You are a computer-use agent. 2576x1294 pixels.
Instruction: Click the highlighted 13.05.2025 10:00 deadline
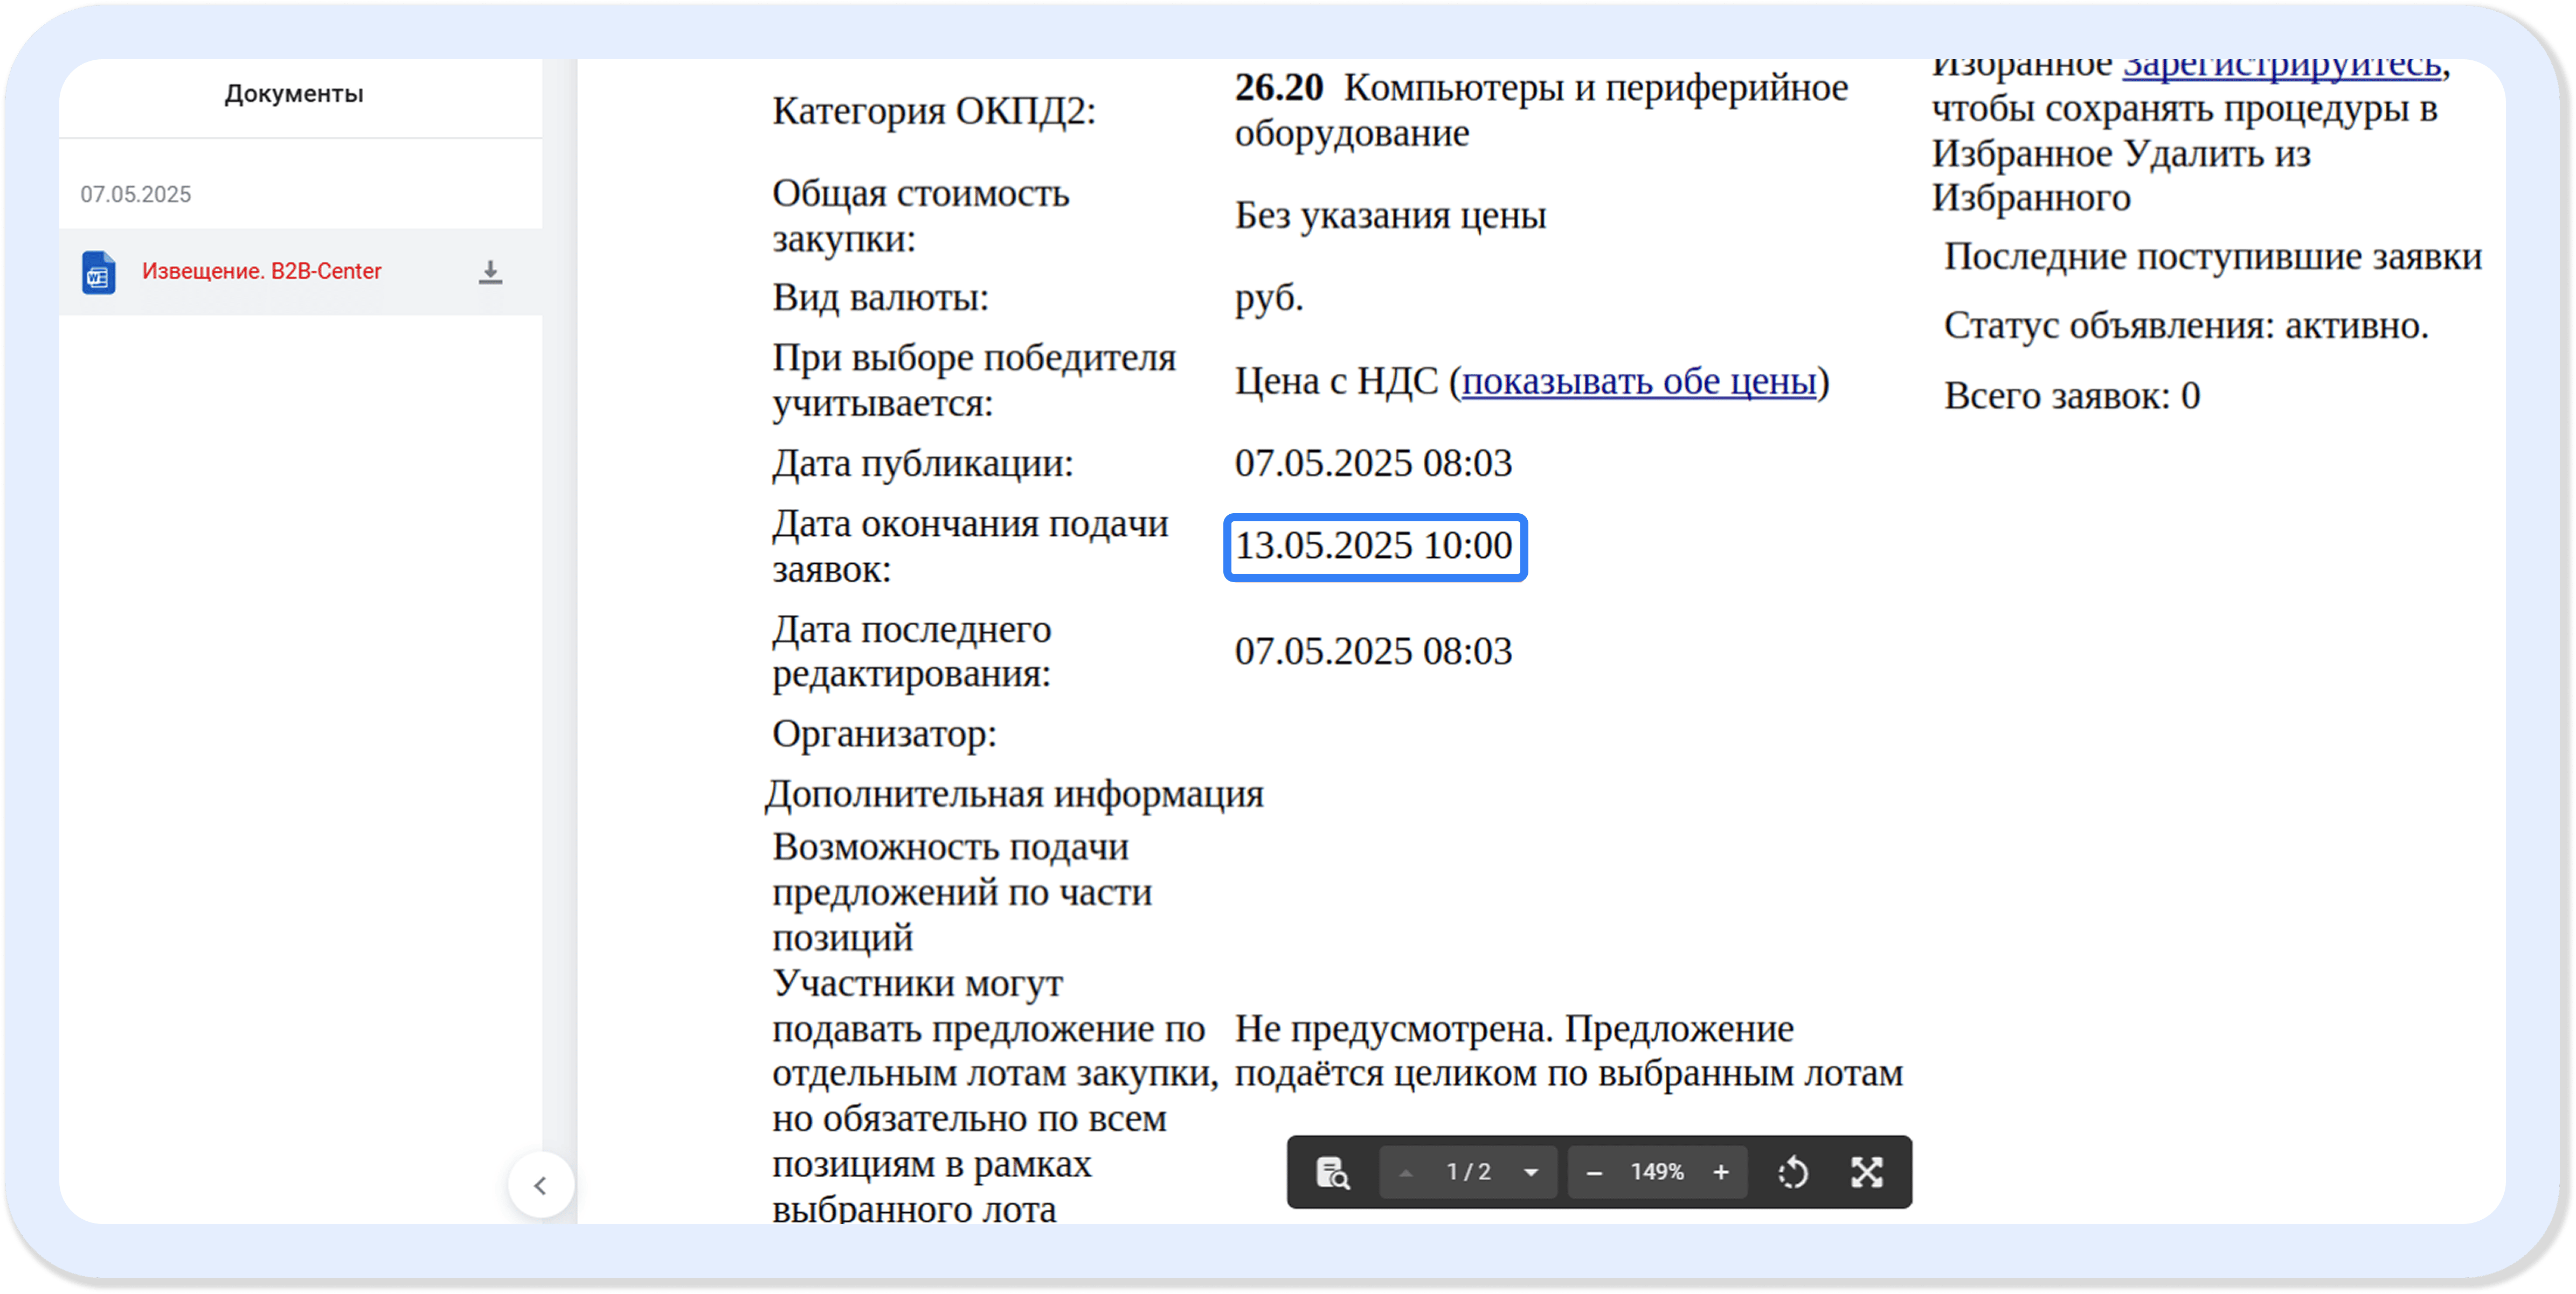tap(1374, 547)
